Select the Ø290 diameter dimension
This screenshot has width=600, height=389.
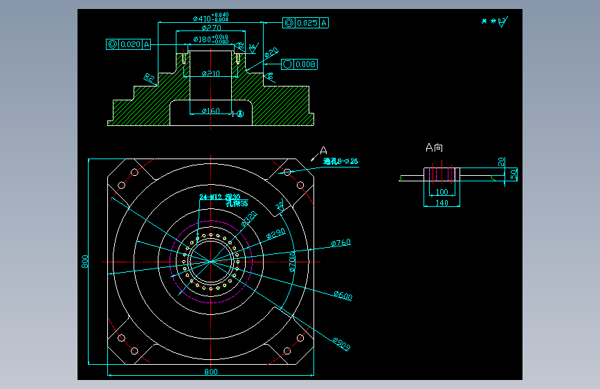click(275, 233)
